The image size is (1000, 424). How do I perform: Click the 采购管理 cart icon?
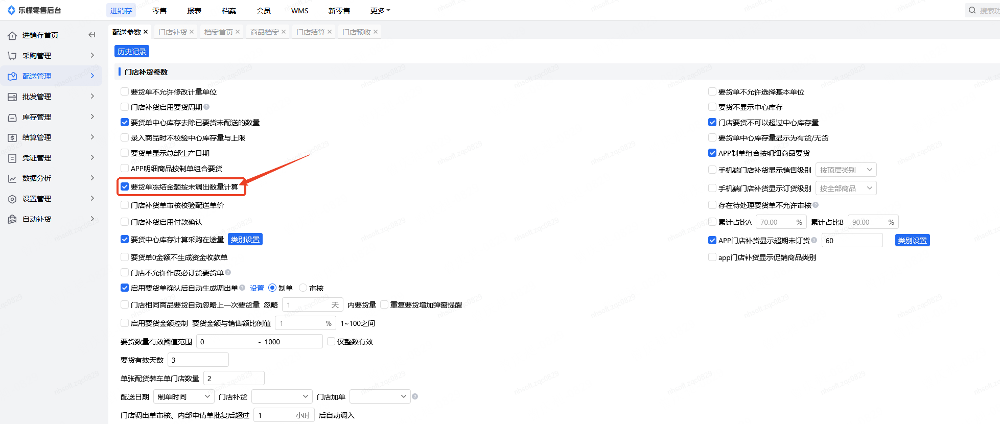tap(12, 56)
